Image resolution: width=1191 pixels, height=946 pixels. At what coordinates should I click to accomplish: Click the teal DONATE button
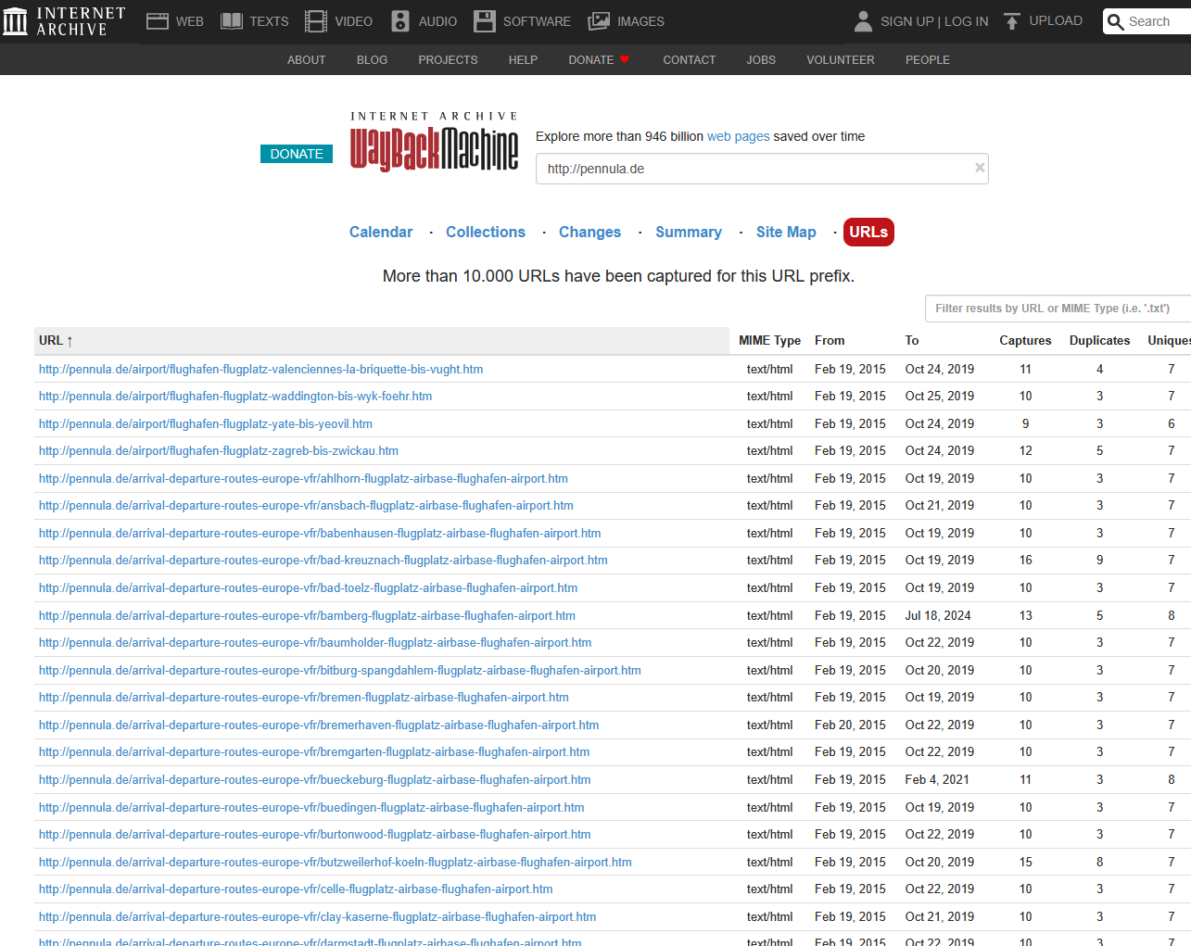tap(297, 154)
